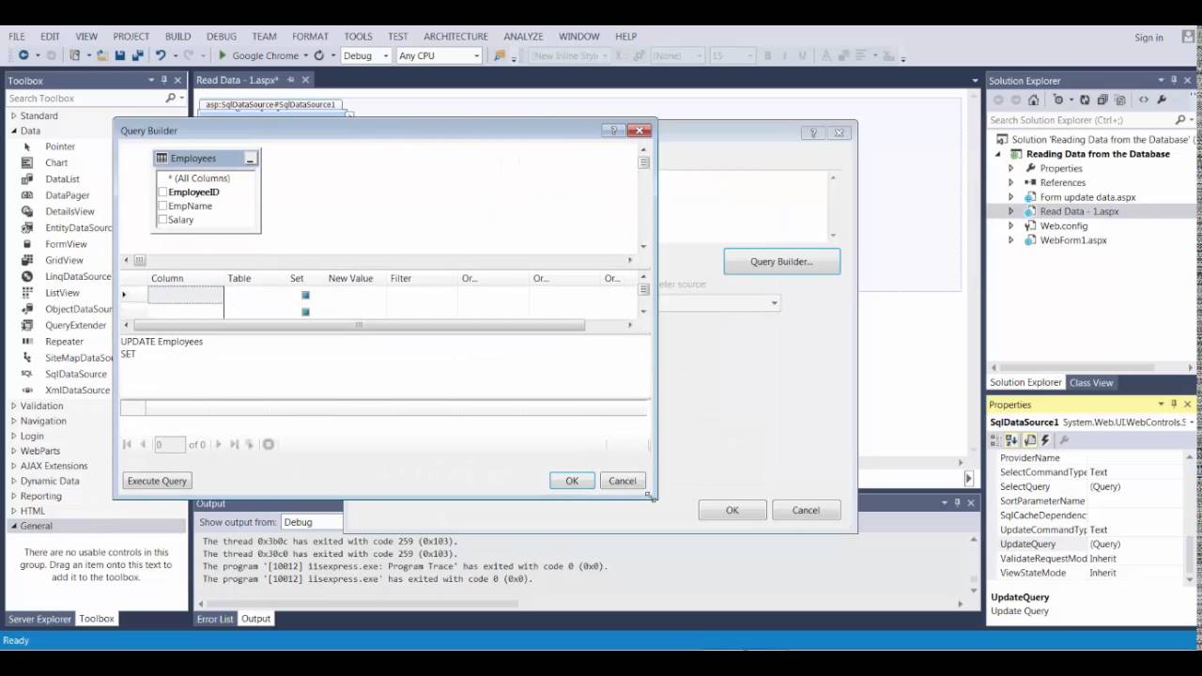Viewport: 1202px width, 676px height.
Task: Select WebForm1.aspx in Solution Explorer
Action: pyautogui.click(x=1073, y=240)
